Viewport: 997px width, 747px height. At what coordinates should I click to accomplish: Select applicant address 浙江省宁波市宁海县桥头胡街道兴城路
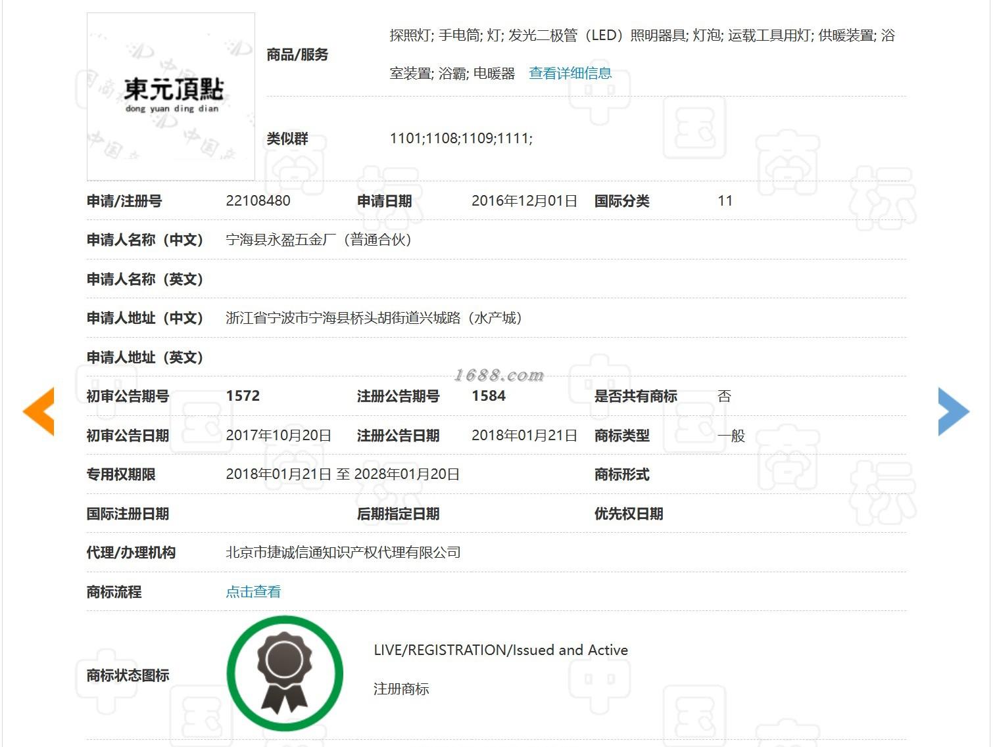tap(343, 318)
